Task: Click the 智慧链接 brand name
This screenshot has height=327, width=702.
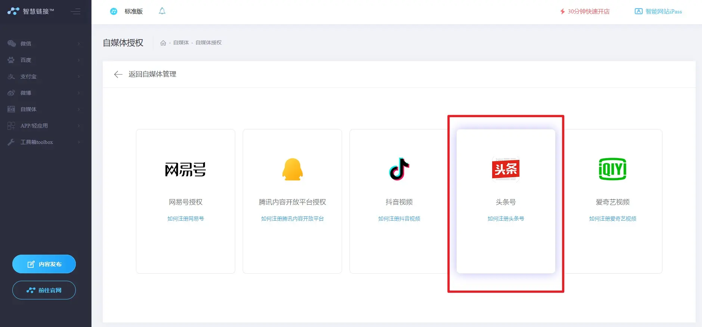Action: click(x=38, y=12)
